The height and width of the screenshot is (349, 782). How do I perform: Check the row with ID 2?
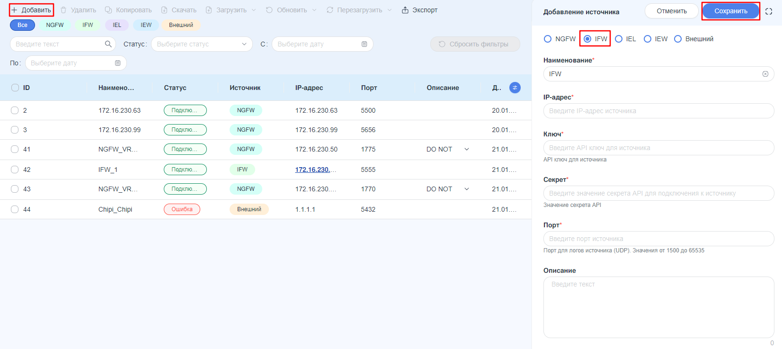[15, 110]
